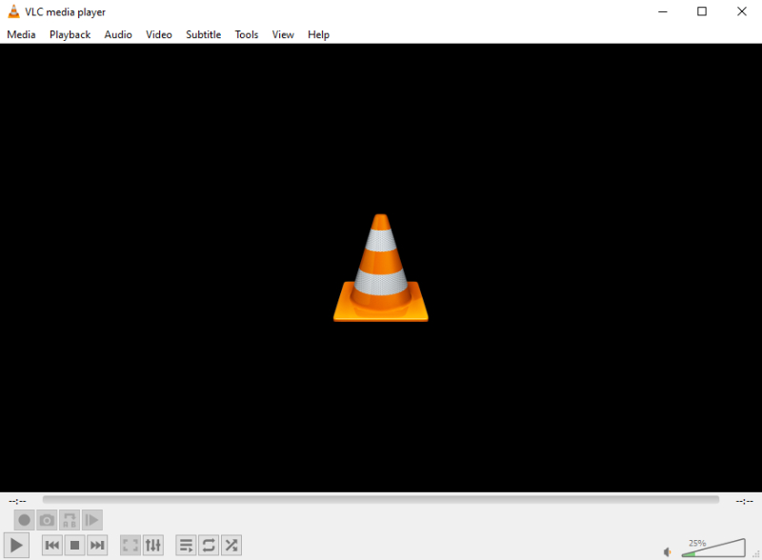Open the Help menu
The height and width of the screenshot is (560, 762).
click(318, 34)
